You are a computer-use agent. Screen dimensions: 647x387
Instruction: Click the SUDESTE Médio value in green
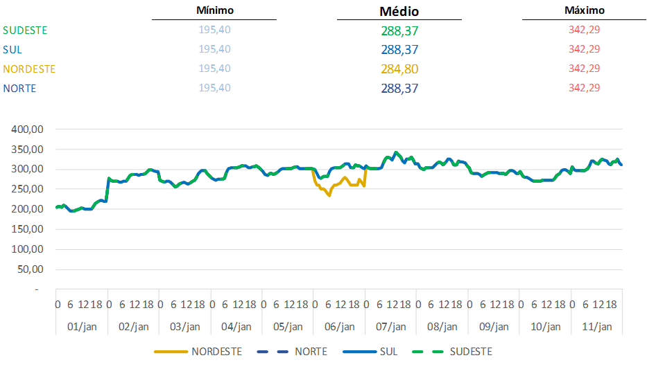(399, 30)
